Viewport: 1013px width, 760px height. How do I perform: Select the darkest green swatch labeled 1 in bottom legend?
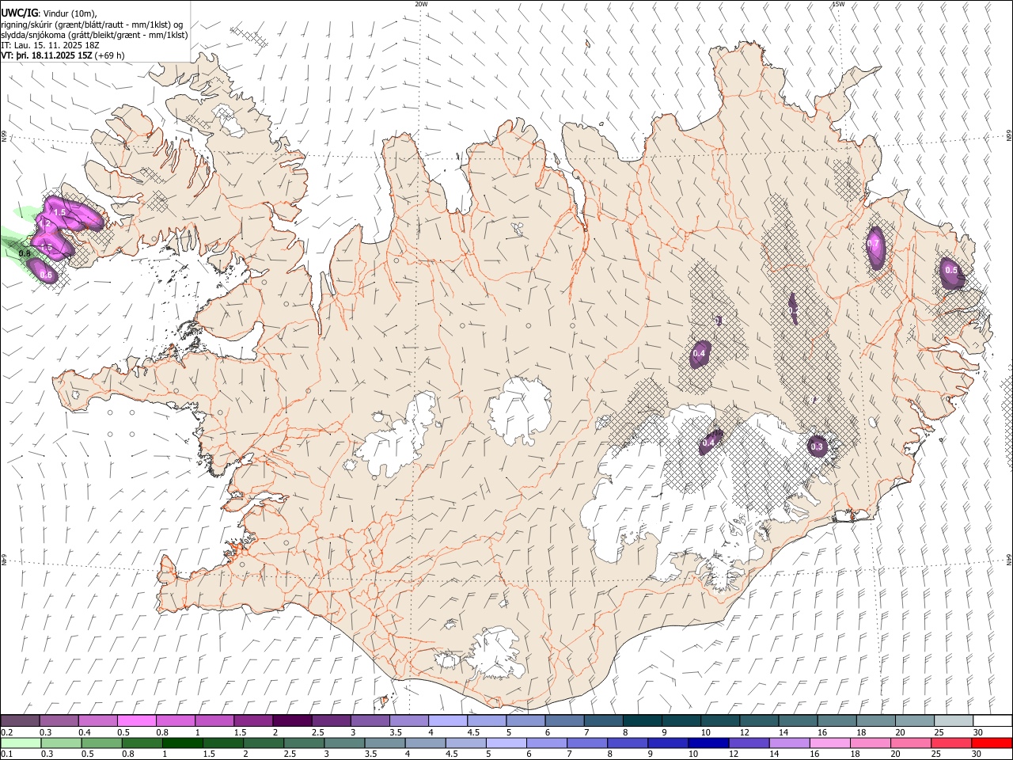(182, 743)
